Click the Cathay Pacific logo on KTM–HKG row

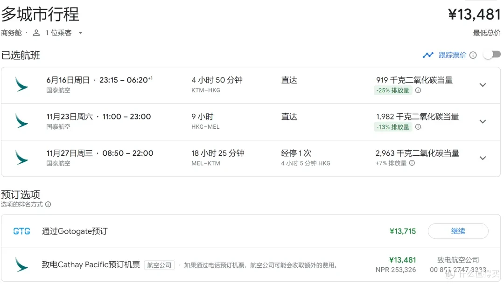click(x=21, y=84)
